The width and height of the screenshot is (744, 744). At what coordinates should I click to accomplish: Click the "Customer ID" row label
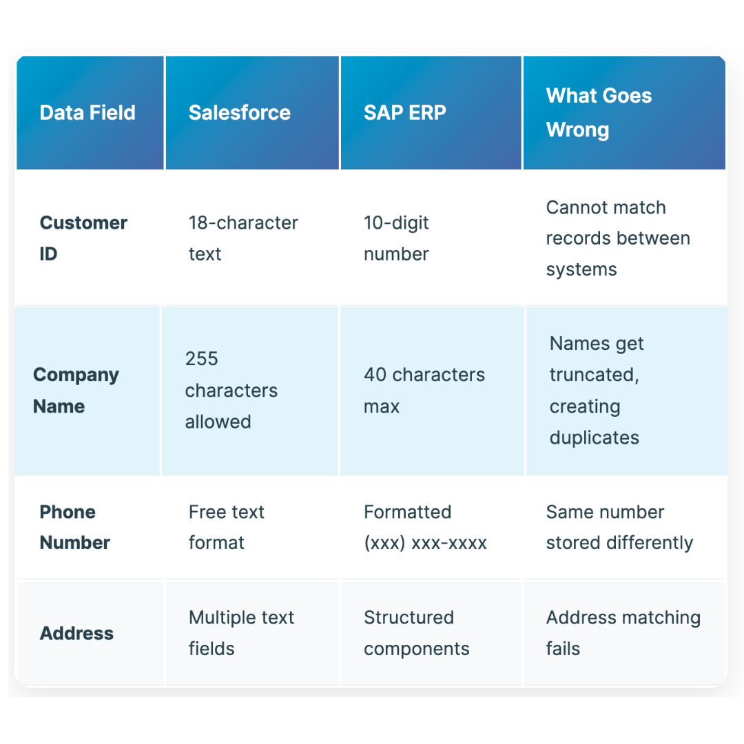pyautogui.click(x=83, y=238)
